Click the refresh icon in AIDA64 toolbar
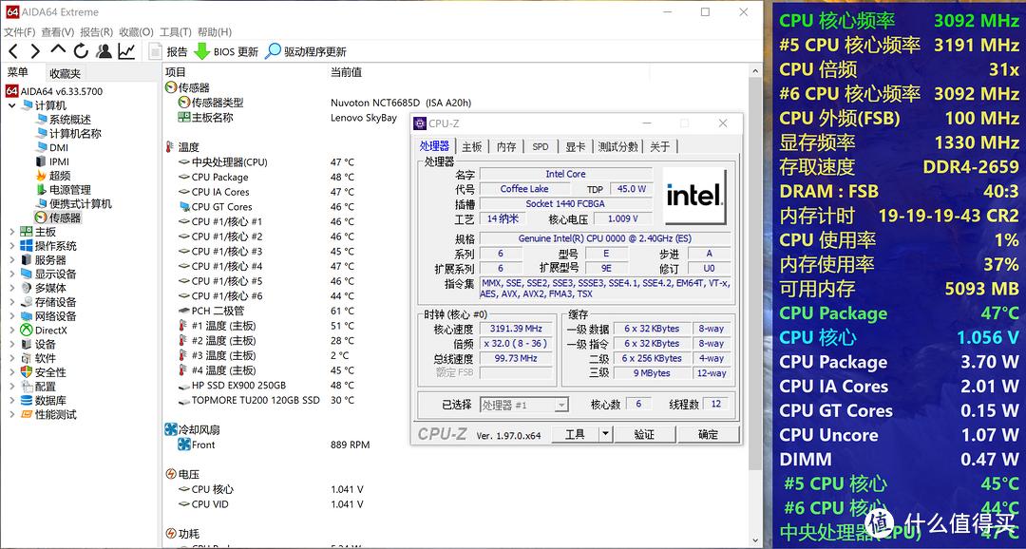The width and height of the screenshot is (1026, 549). pos(81,52)
